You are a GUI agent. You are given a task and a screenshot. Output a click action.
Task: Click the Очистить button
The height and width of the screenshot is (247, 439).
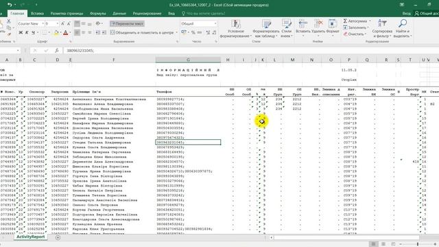355,34
